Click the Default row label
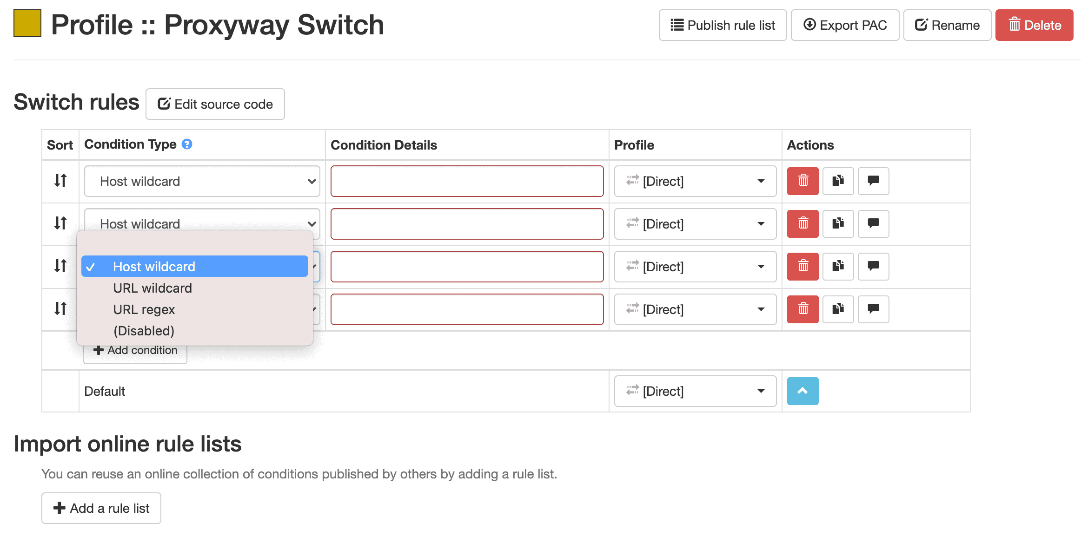This screenshot has width=1081, height=543. [105, 391]
